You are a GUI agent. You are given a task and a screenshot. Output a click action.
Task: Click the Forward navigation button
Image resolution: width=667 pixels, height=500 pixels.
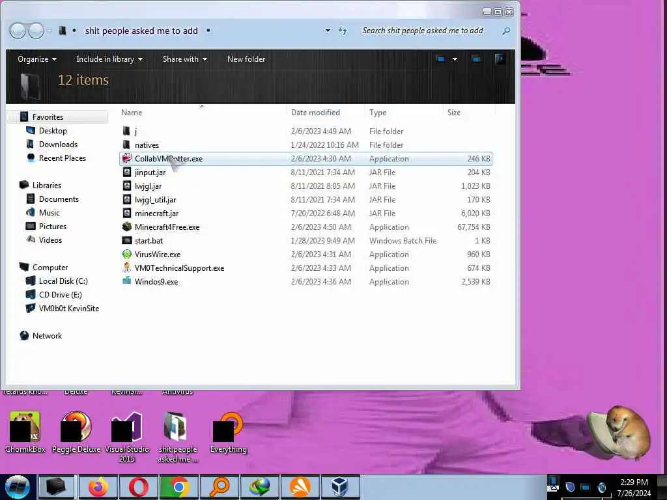point(36,31)
